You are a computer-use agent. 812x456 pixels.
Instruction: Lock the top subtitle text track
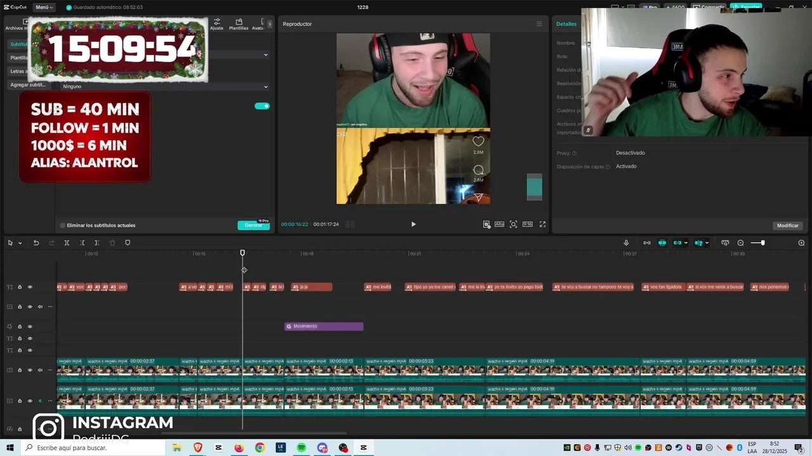(x=20, y=287)
